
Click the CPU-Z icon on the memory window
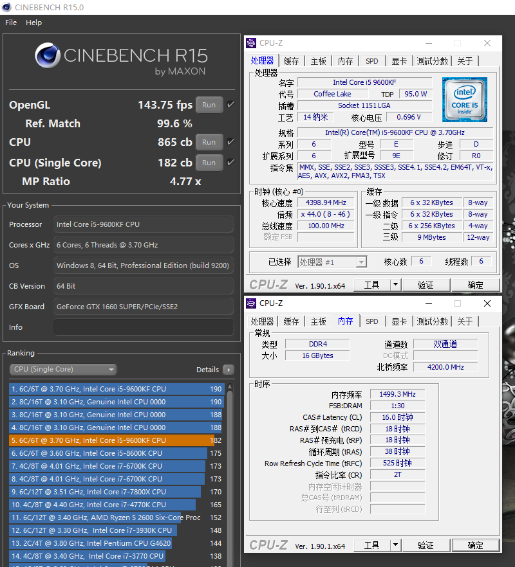tap(250, 303)
